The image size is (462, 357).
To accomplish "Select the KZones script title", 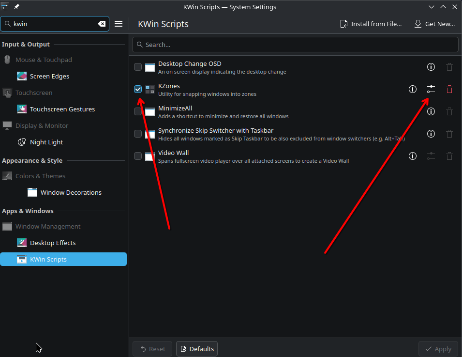I will 169,86.
